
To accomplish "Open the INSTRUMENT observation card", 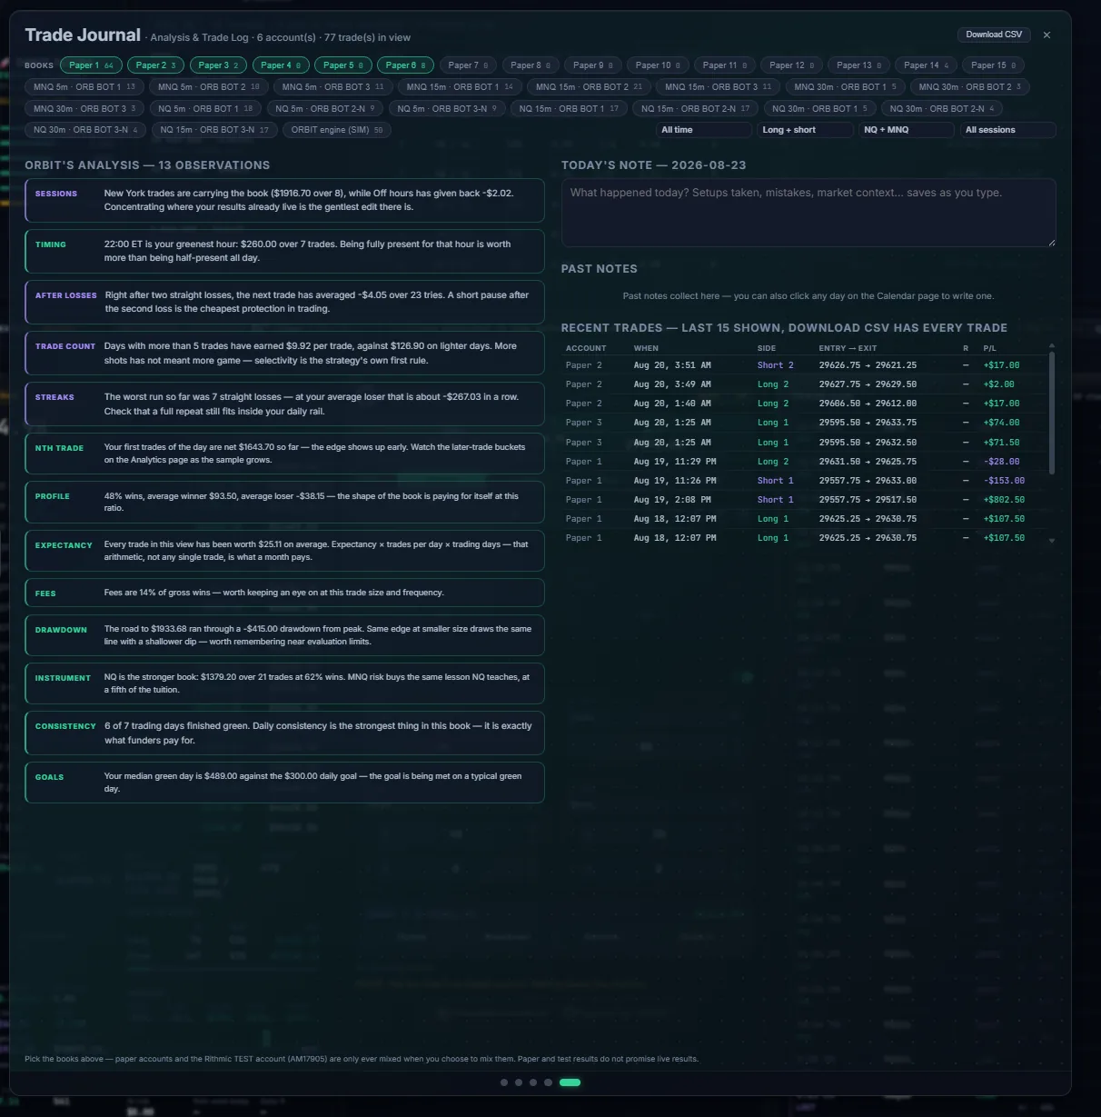I will click(284, 683).
